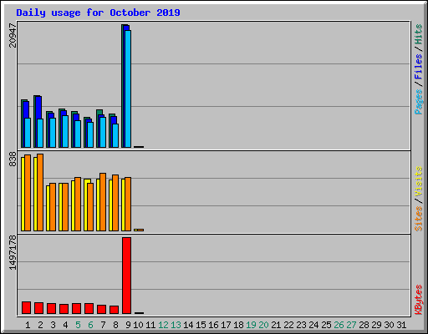The image size is (428, 334).
Task: Select the tall day 9 pages bar
Action: [128, 89]
